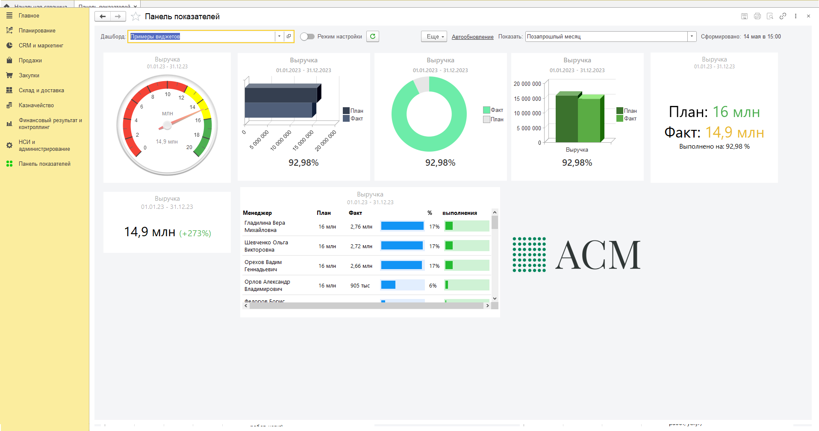The height and width of the screenshot is (431, 819).
Task: Click the dark План legend swatch in bar chart
Action: click(346, 111)
